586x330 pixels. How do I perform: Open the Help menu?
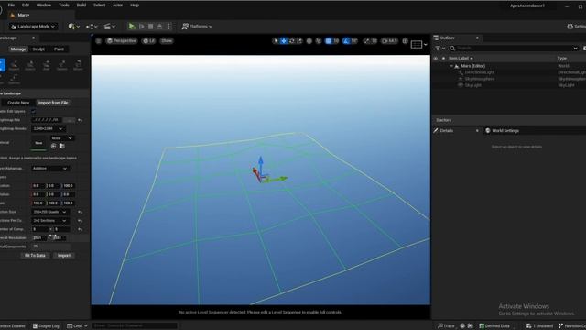point(135,5)
